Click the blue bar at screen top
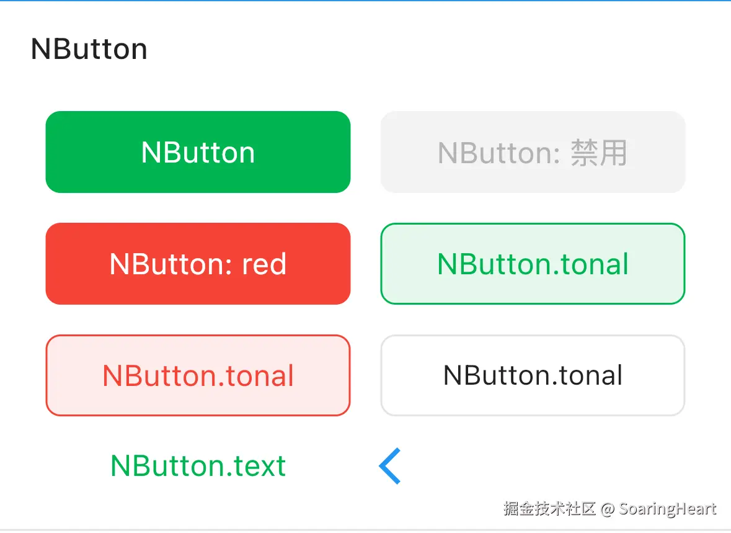Viewport: 731px width, 533px height. coord(365,2)
